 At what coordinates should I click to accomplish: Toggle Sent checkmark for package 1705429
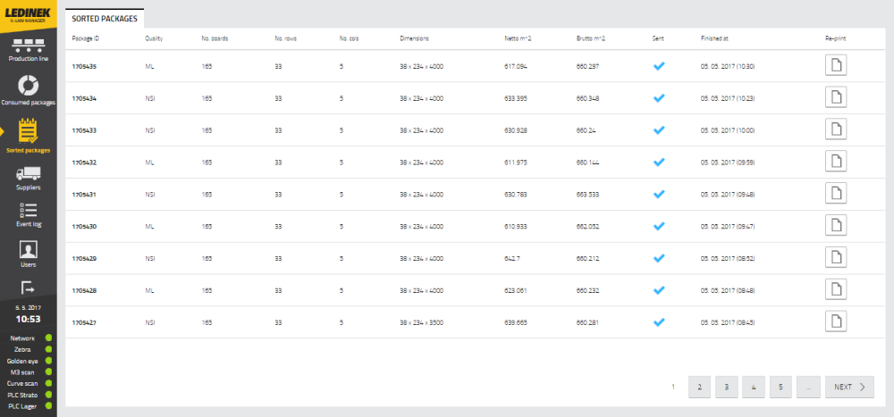pos(659,258)
